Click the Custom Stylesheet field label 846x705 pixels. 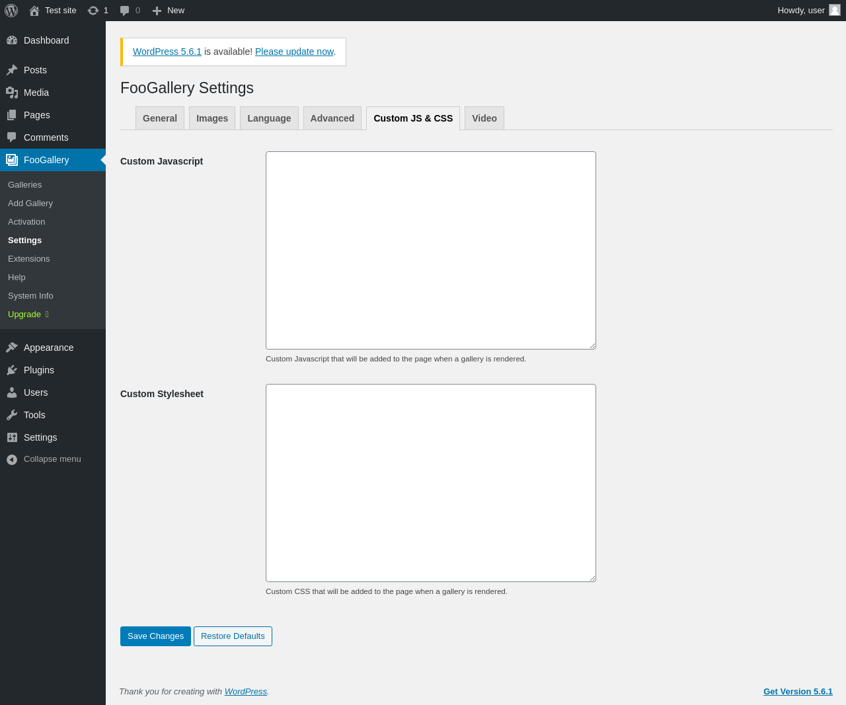click(x=162, y=394)
